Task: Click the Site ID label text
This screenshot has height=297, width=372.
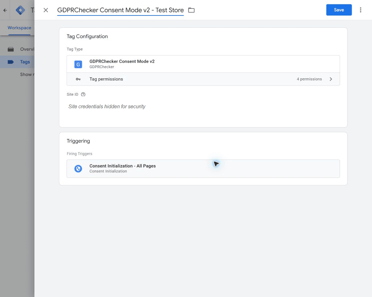Action: point(72,94)
